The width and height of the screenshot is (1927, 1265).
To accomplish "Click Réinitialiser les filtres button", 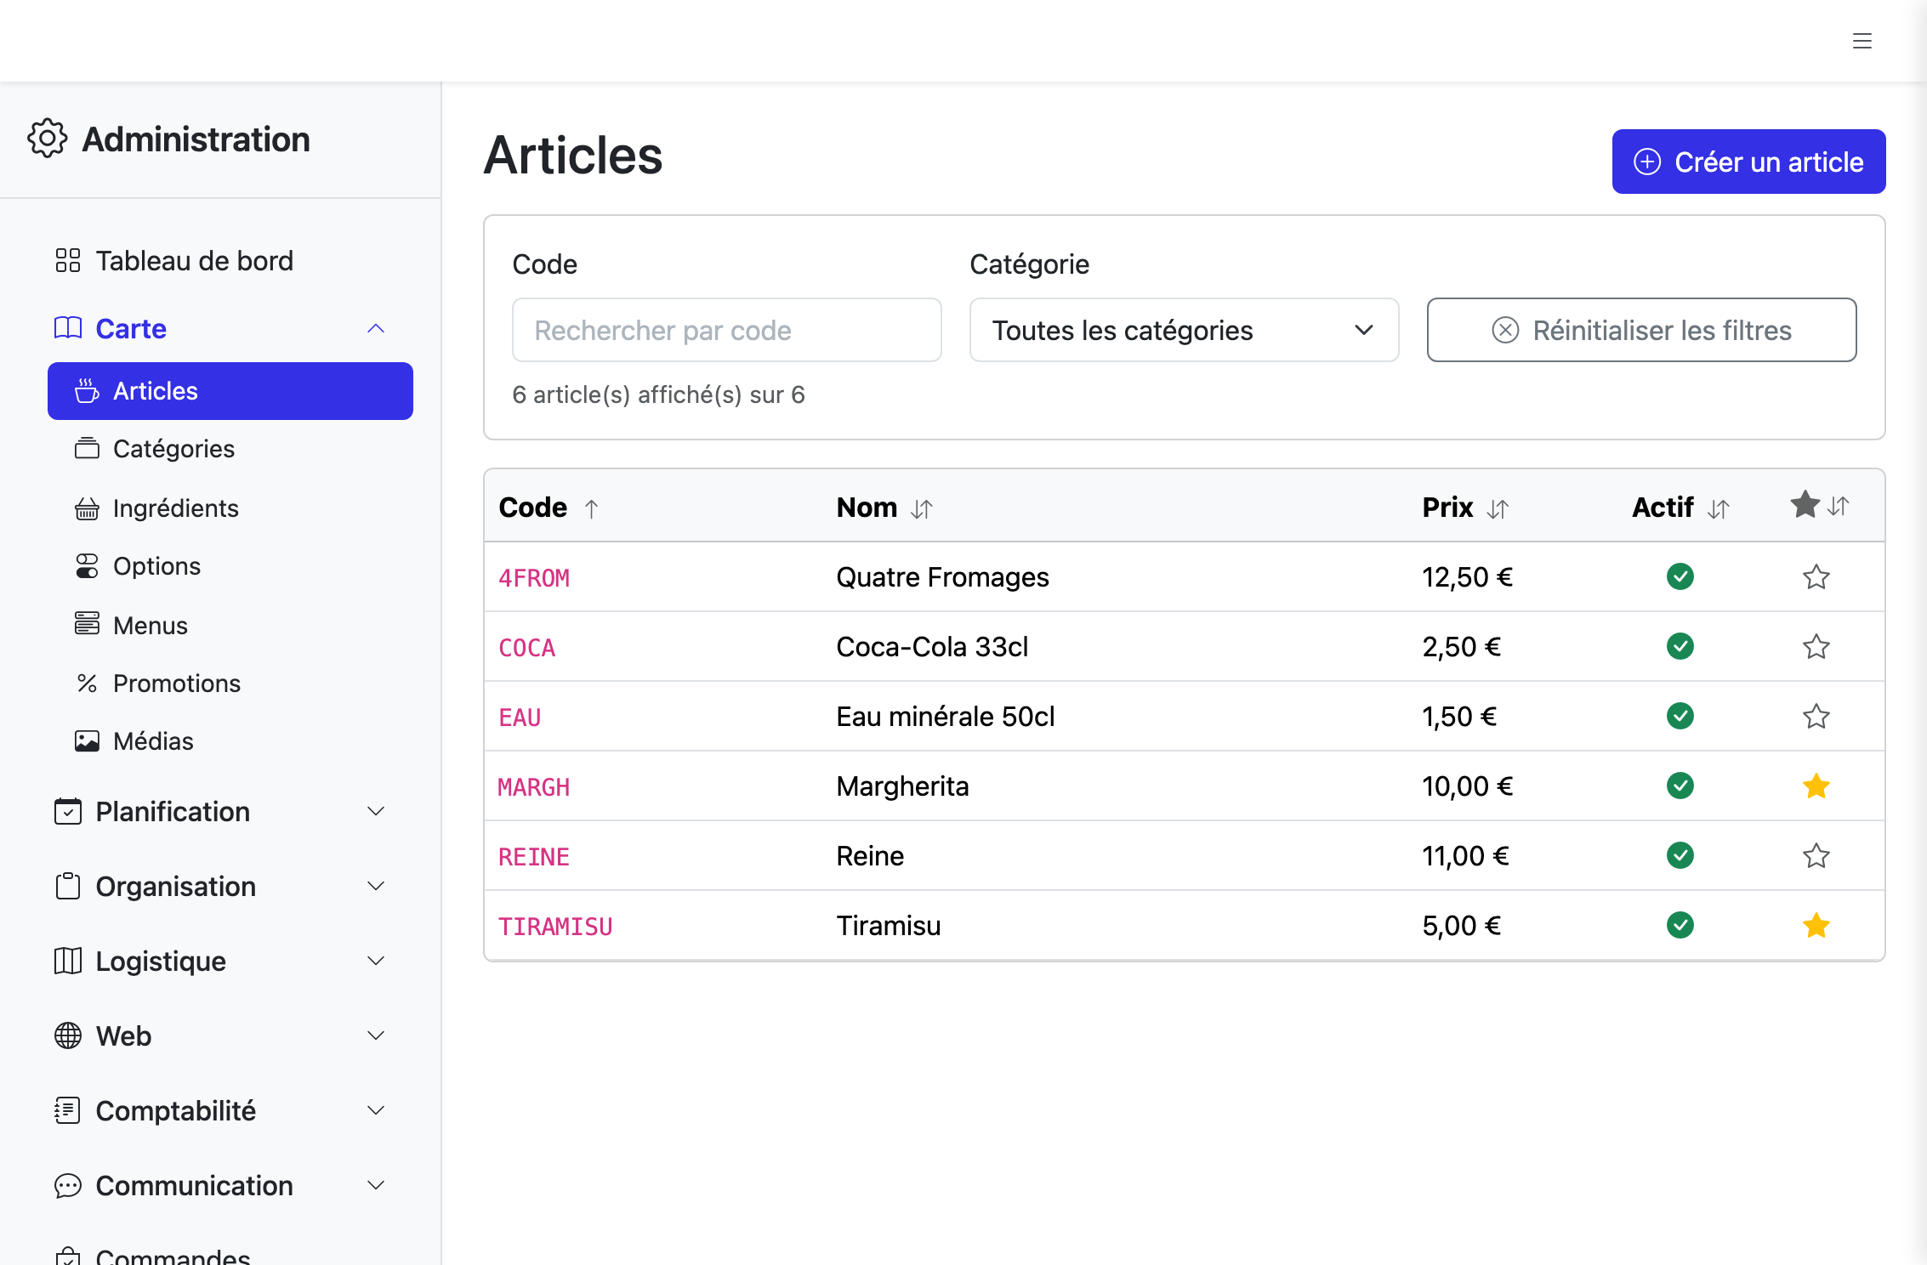I will pyautogui.click(x=1641, y=330).
